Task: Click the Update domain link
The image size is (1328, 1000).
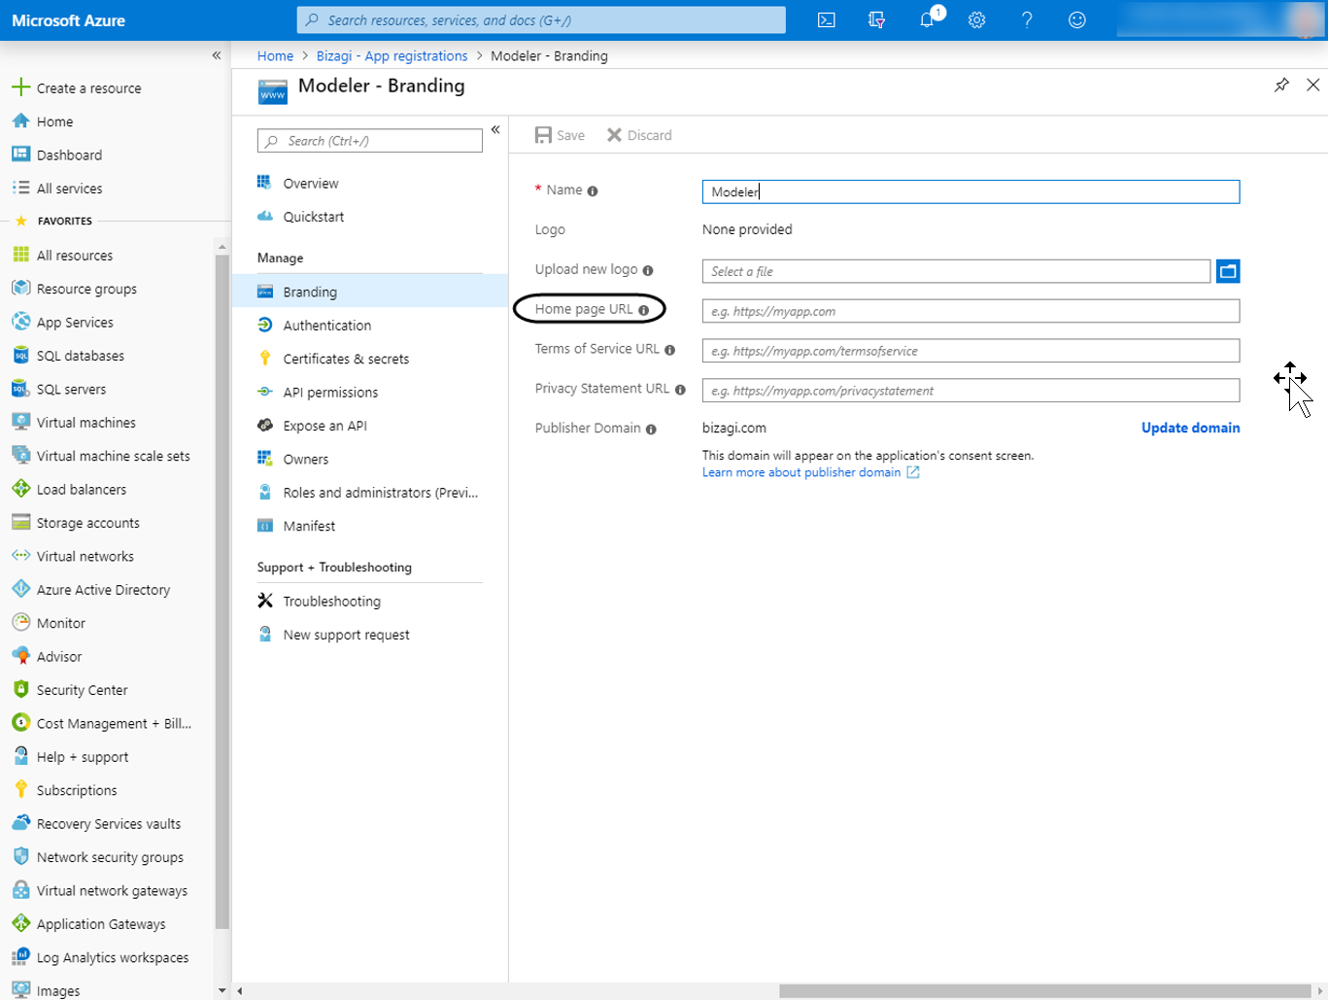Action: (x=1190, y=428)
